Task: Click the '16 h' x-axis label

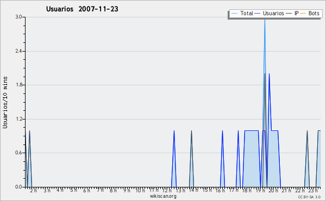Action: tap(220, 190)
